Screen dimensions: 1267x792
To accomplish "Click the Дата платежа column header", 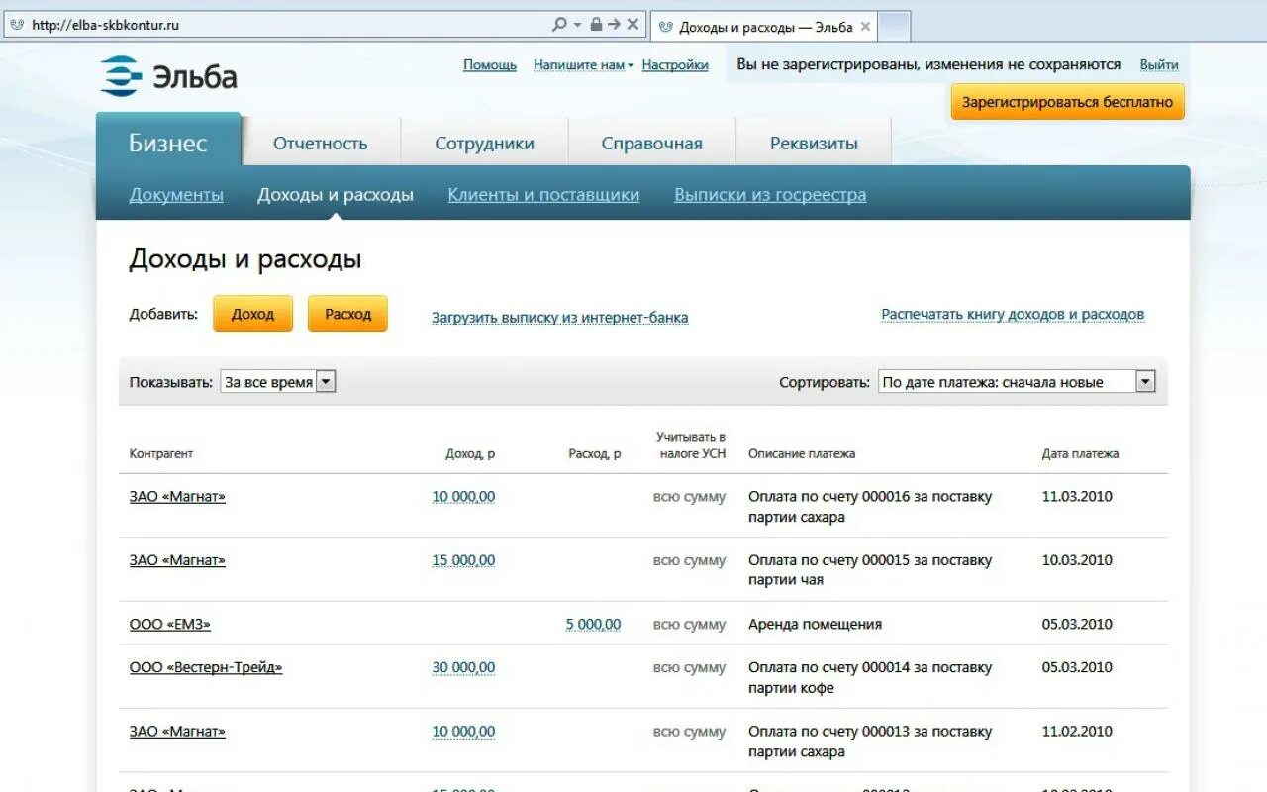I will coord(1080,454).
